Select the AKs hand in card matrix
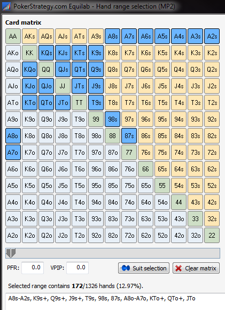Viewport: 225px width, 310px height. click(x=29, y=36)
